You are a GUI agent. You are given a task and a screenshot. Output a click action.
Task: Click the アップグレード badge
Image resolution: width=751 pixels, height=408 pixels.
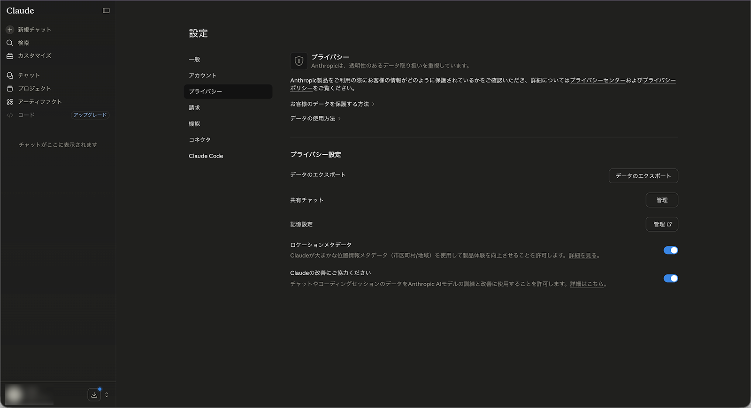(90, 115)
